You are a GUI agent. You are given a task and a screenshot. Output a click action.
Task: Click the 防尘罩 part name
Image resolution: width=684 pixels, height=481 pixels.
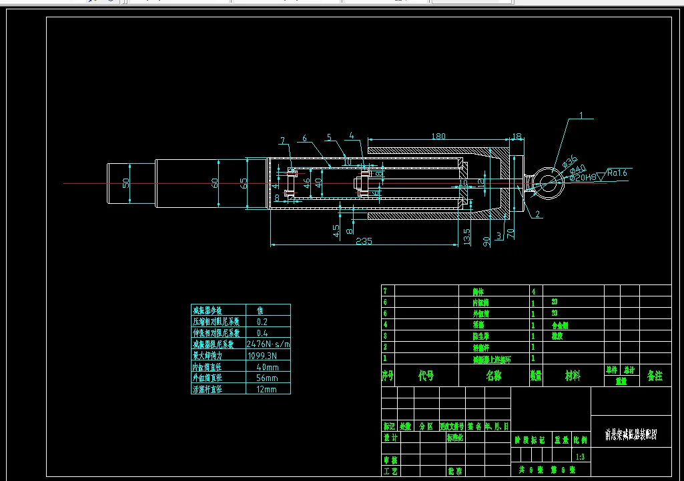coord(480,336)
